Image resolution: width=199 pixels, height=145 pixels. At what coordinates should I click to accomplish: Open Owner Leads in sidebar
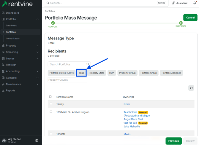(x=13, y=39)
